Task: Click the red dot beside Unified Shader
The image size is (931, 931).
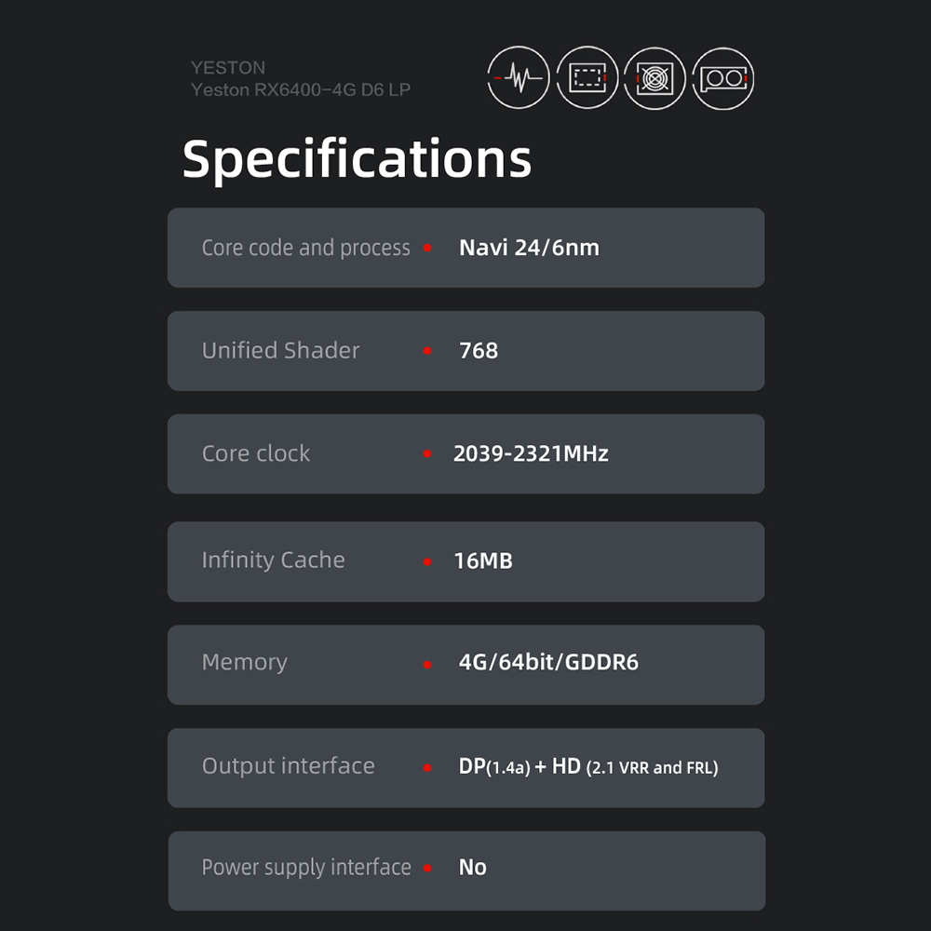Action: 427,351
